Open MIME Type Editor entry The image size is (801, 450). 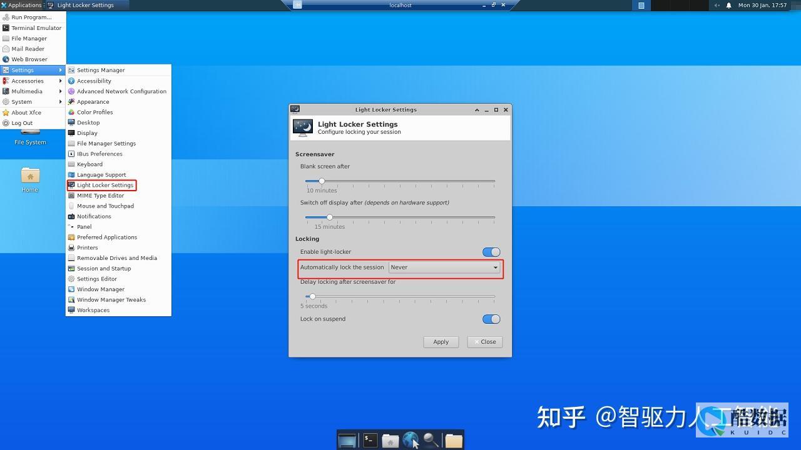click(x=118, y=196)
